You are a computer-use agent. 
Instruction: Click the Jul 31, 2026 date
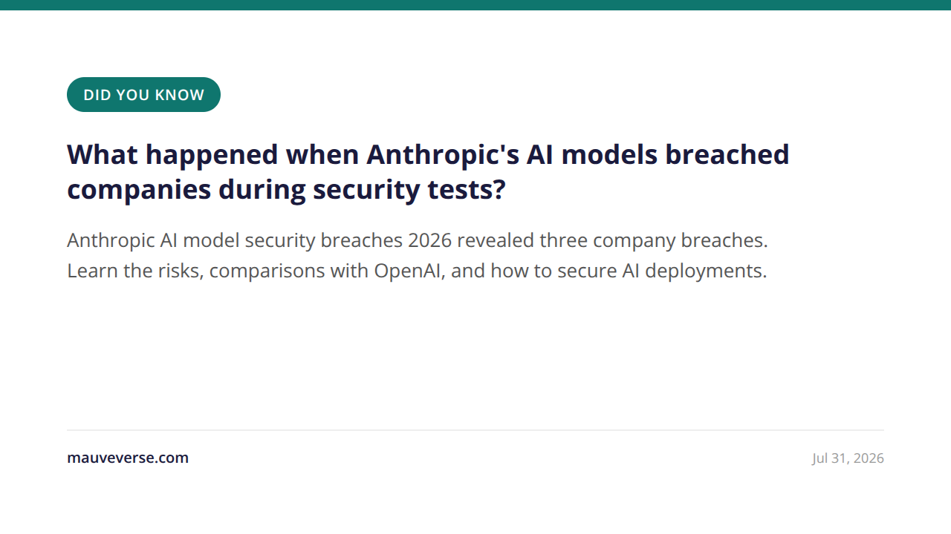point(848,458)
